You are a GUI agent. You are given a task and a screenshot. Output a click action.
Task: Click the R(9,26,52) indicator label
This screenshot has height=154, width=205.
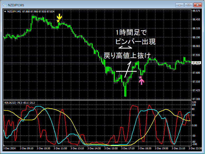coord(20,103)
